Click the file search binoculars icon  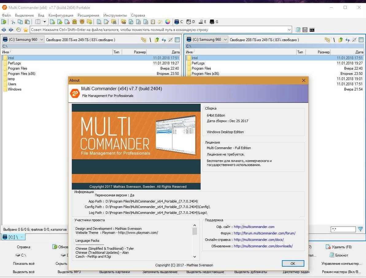click(x=114, y=22)
